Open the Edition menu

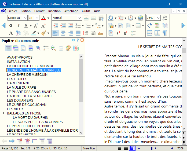click(25, 11)
